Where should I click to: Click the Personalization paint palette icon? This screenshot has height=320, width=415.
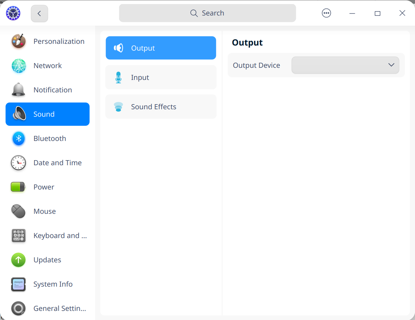[19, 41]
